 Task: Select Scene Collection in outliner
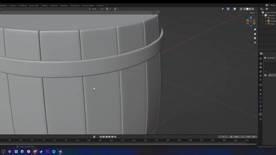pos(270,12)
